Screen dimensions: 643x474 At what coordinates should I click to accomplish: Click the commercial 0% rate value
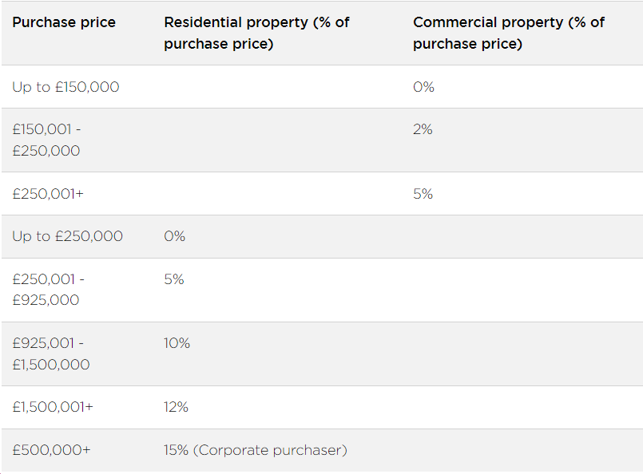point(423,87)
